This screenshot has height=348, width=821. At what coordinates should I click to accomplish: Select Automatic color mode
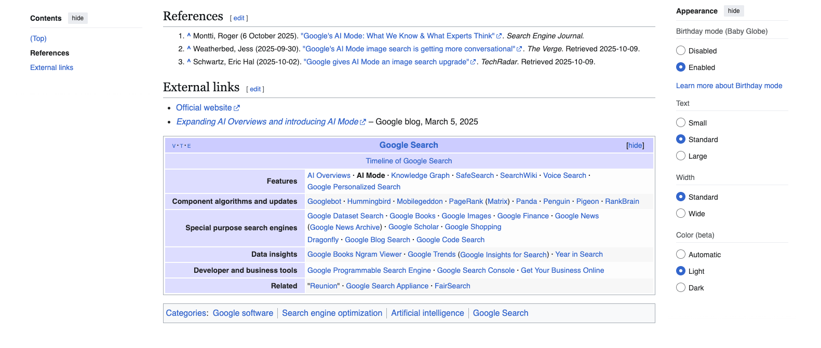click(681, 254)
